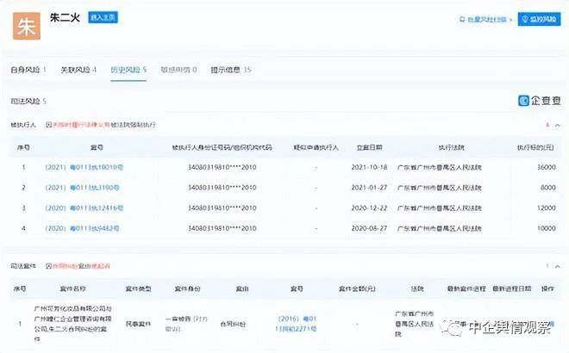Click the 企查查 logo icon
This screenshot has width=569, height=353.
(524, 101)
